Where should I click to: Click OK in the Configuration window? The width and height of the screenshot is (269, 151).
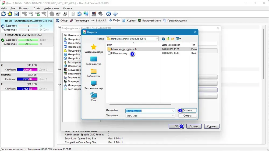pos(176,126)
